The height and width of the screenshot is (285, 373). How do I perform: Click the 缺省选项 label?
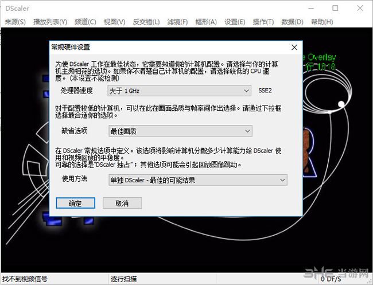point(75,131)
